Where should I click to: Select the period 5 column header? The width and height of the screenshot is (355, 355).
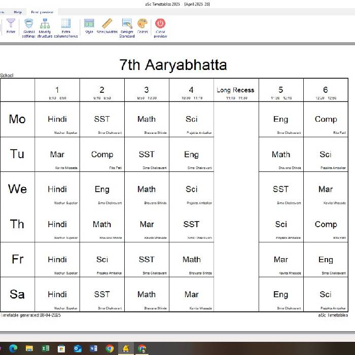281,90
